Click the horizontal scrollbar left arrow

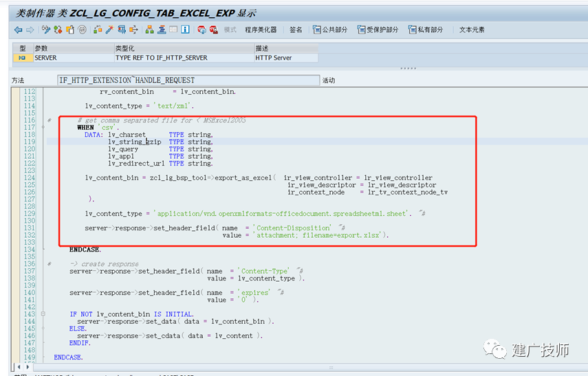point(19,367)
